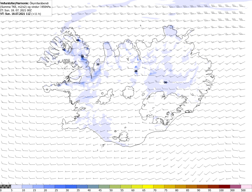Click the '70' legend tick label

[155, 190]
